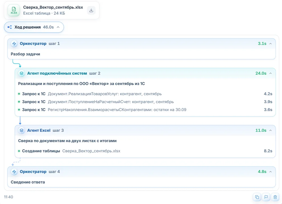
Task: Select the РеализацияТоваровУслуг 1С query row
Action: pyautogui.click(x=145, y=94)
